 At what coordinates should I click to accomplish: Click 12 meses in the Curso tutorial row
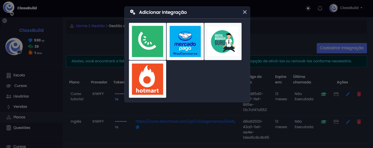click(281, 96)
